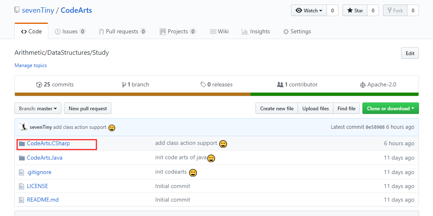Click the Manage topics link
The height and width of the screenshot is (216, 433).
click(31, 65)
